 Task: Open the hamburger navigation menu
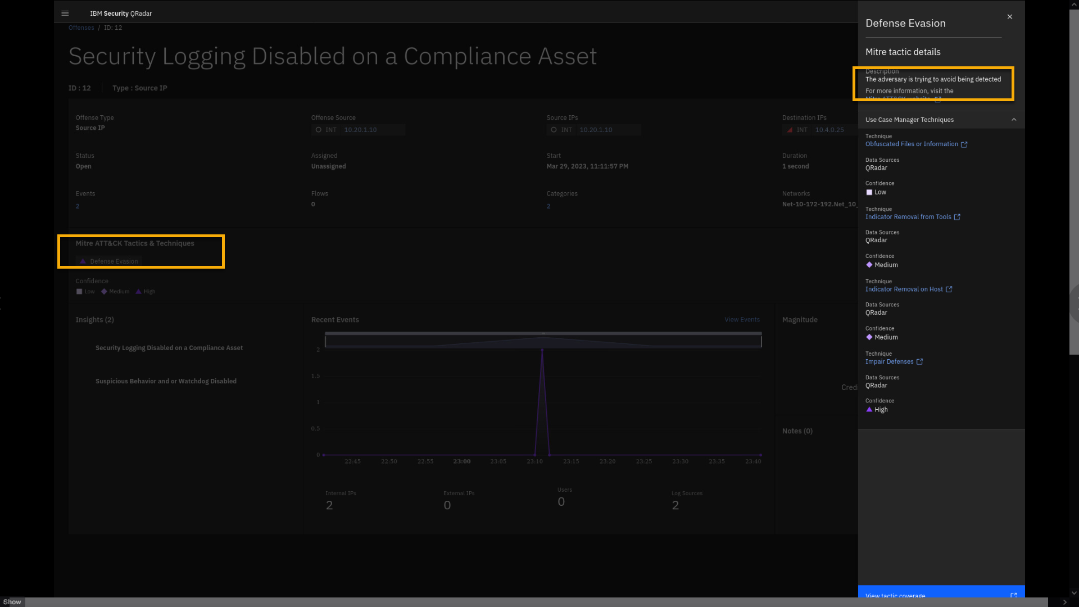pos(65,13)
